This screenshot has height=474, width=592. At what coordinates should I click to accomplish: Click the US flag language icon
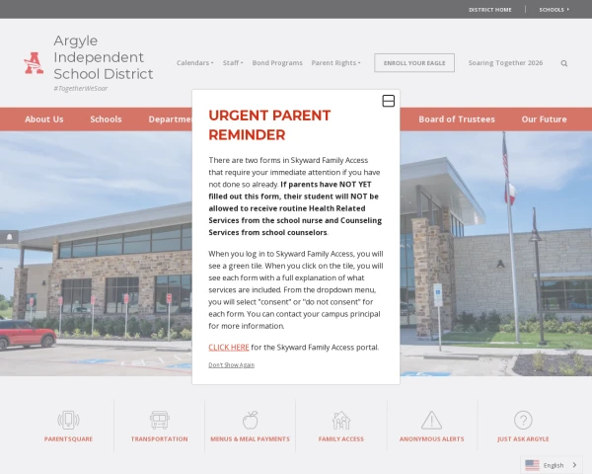[x=532, y=465]
